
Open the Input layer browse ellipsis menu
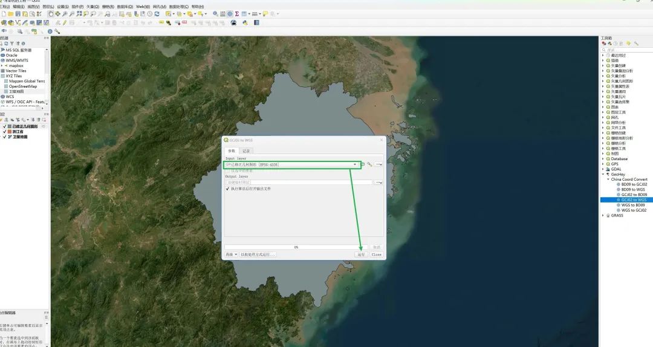pyautogui.click(x=378, y=164)
